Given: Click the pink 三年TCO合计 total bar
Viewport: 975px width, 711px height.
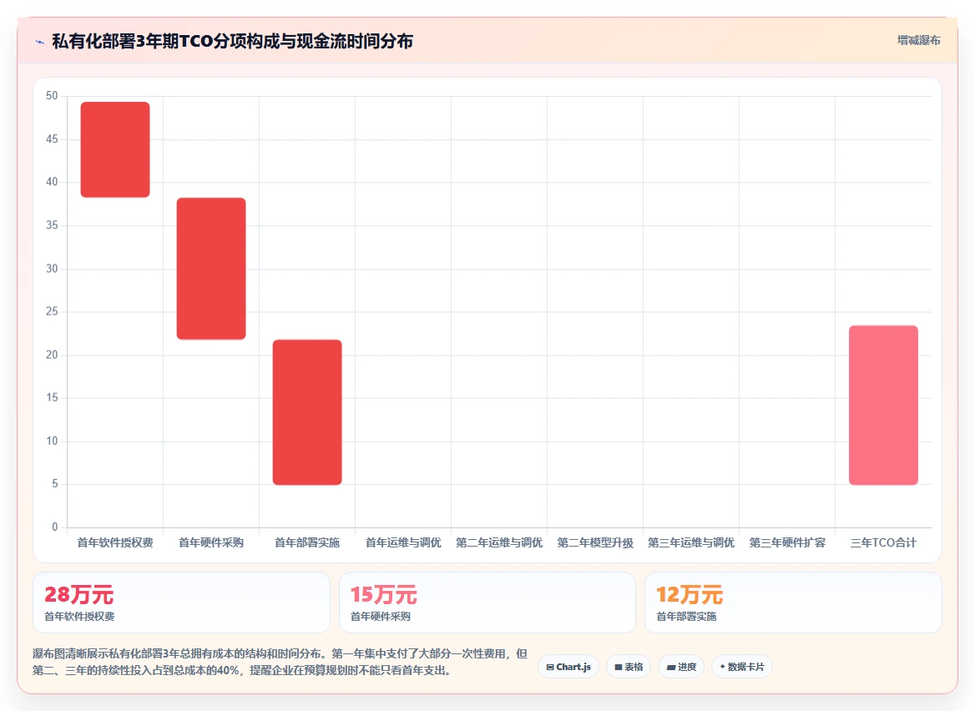Looking at the screenshot, I should coord(883,406).
